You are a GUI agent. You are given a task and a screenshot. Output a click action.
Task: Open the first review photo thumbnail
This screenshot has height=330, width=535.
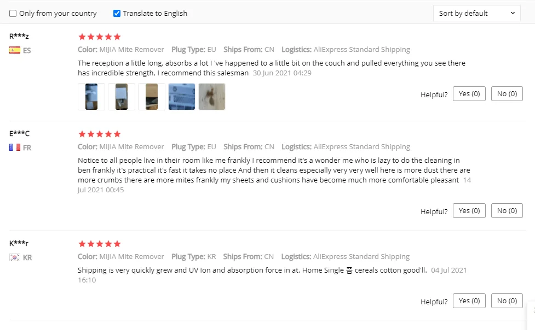[x=91, y=97]
